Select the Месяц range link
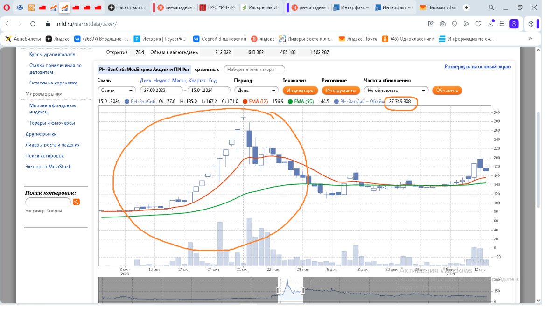 (179, 80)
